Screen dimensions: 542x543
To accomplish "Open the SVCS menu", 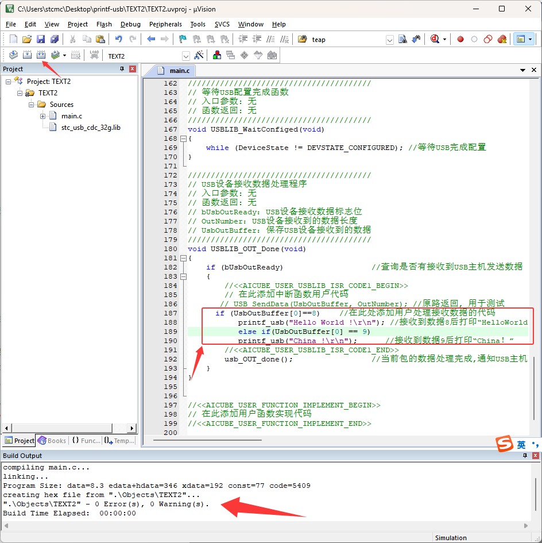I will pos(222,24).
